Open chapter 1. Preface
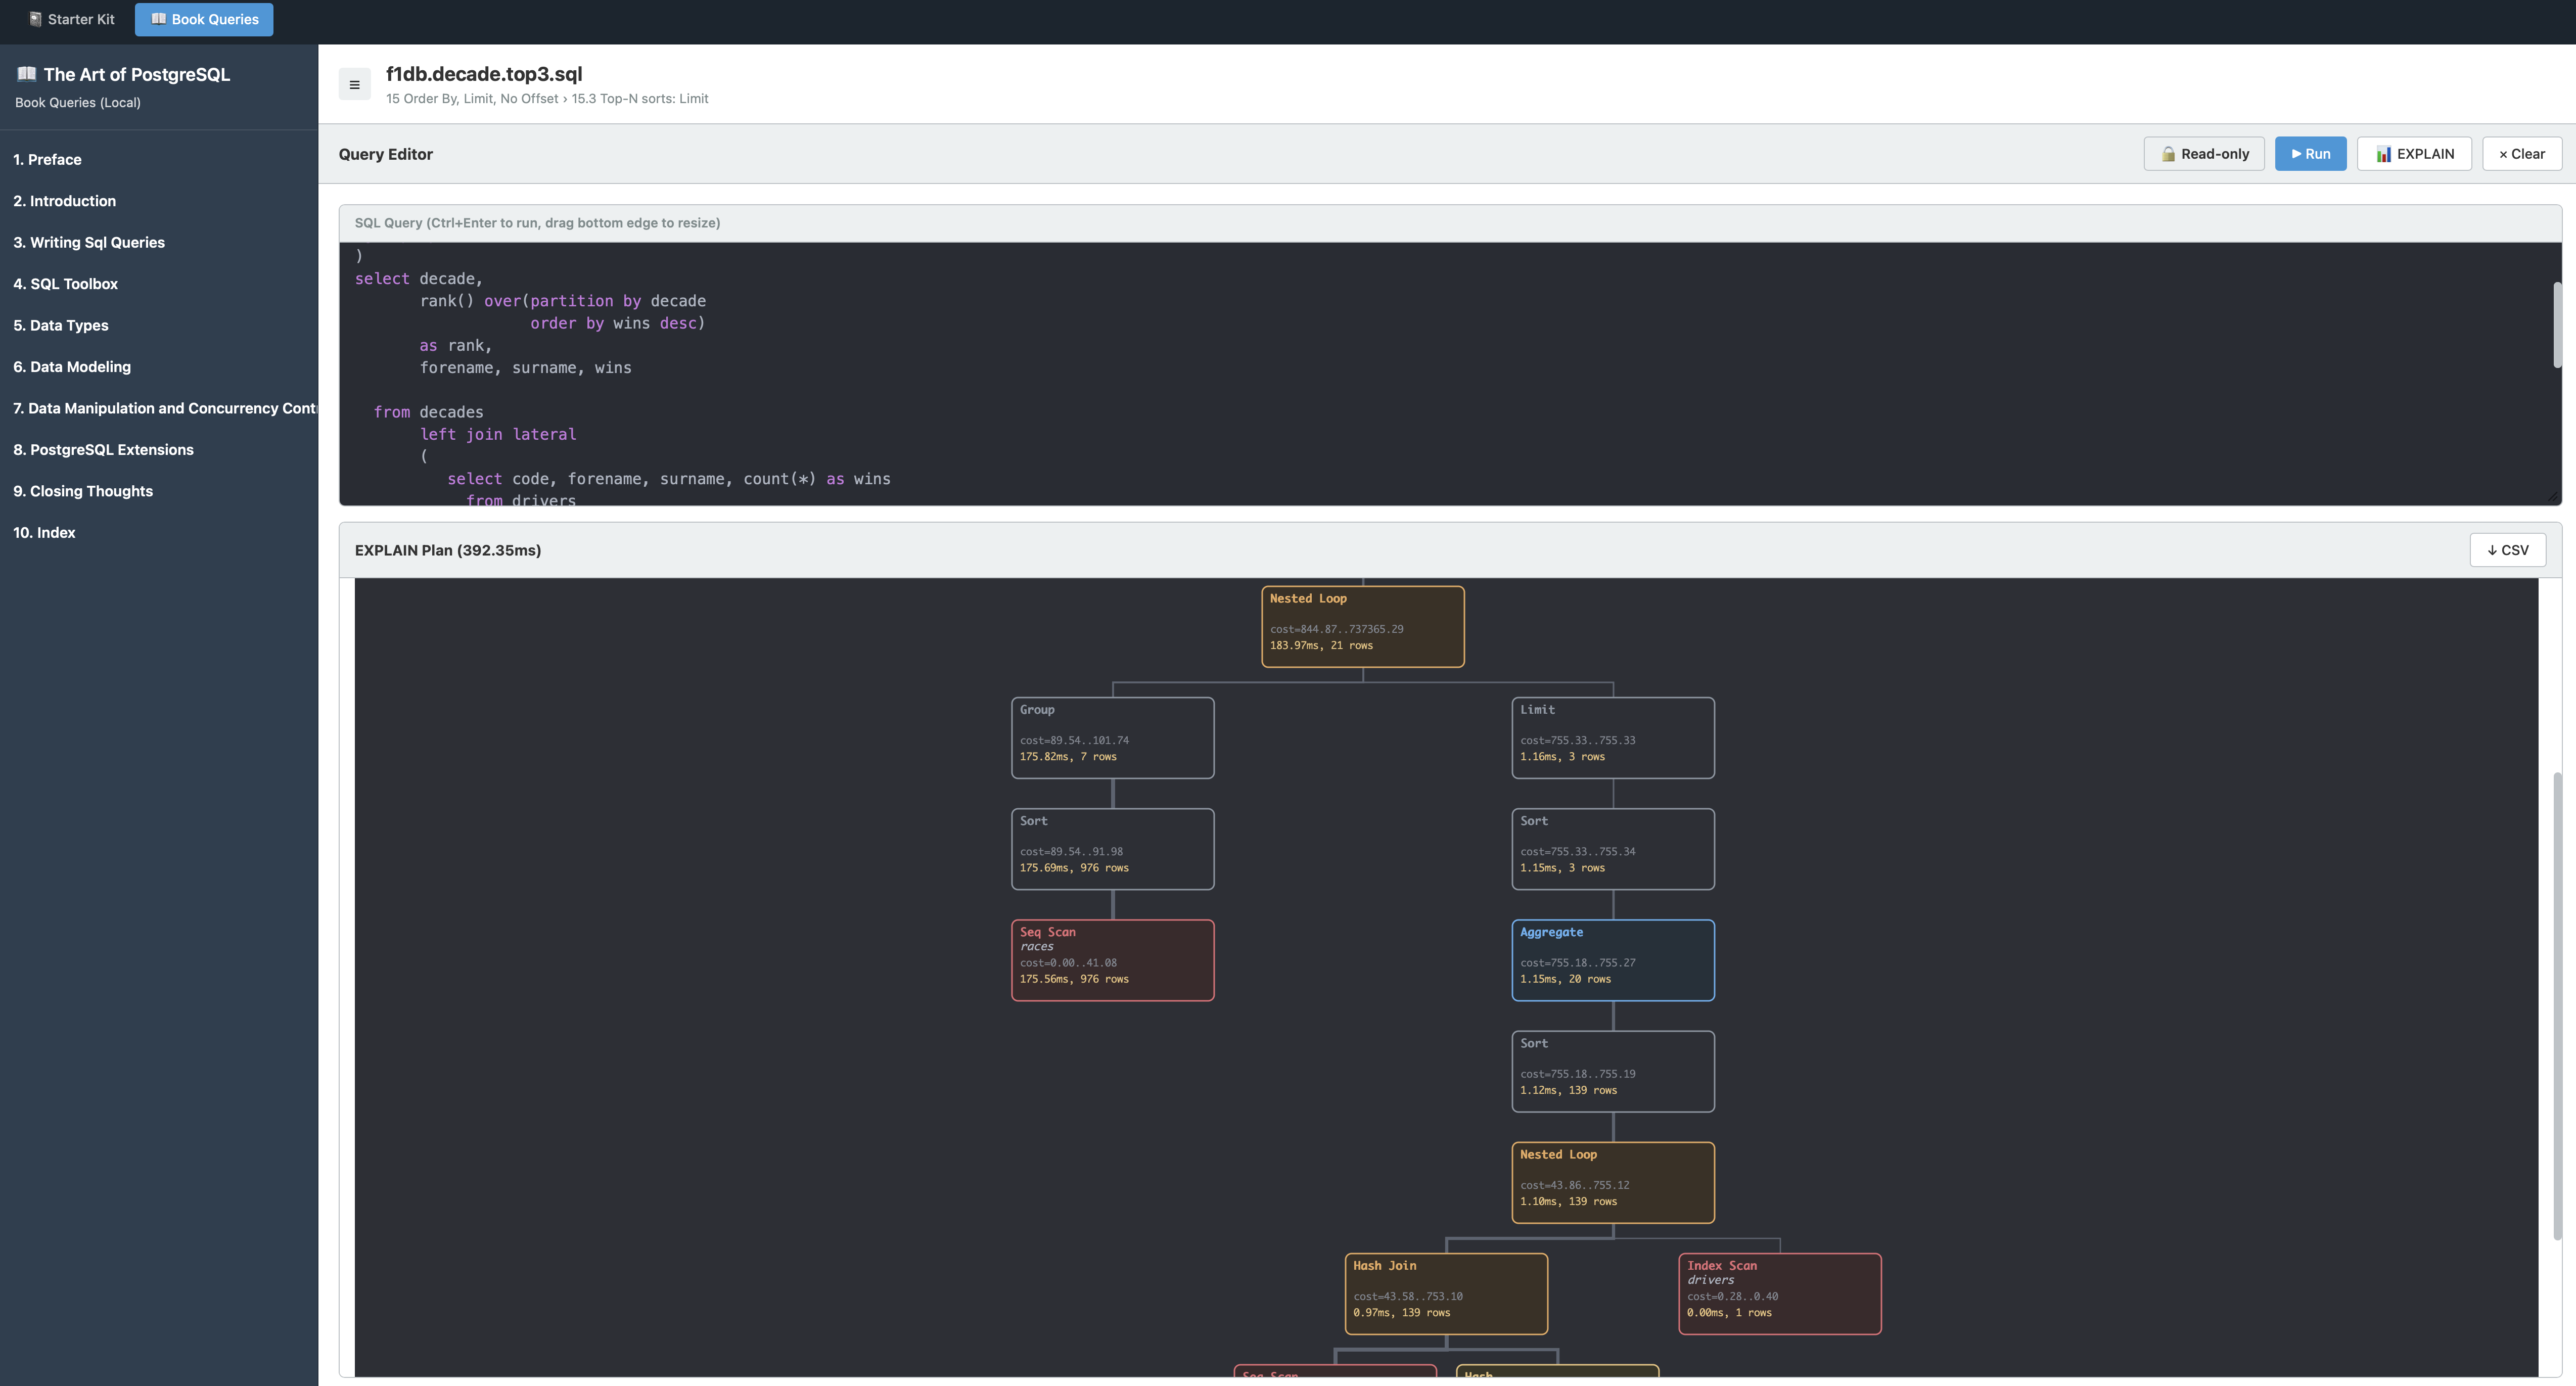The image size is (2576, 1386). point(159,159)
